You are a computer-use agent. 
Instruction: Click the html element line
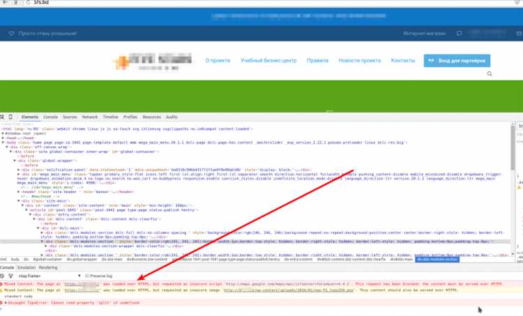[127, 129]
